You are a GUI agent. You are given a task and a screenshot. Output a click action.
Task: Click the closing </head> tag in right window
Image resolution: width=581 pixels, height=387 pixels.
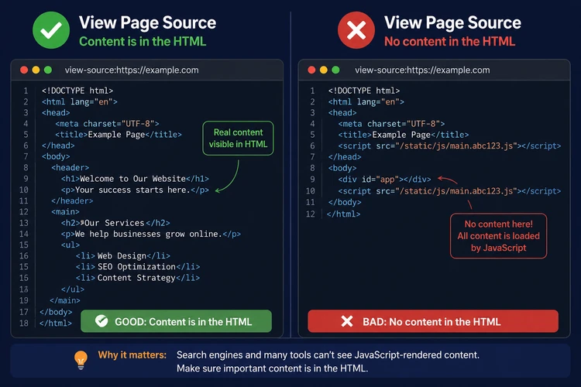tap(345, 157)
